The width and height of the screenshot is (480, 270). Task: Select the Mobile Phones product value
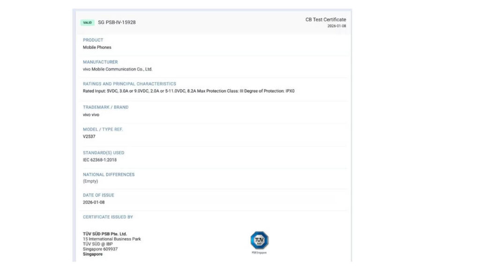point(97,47)
